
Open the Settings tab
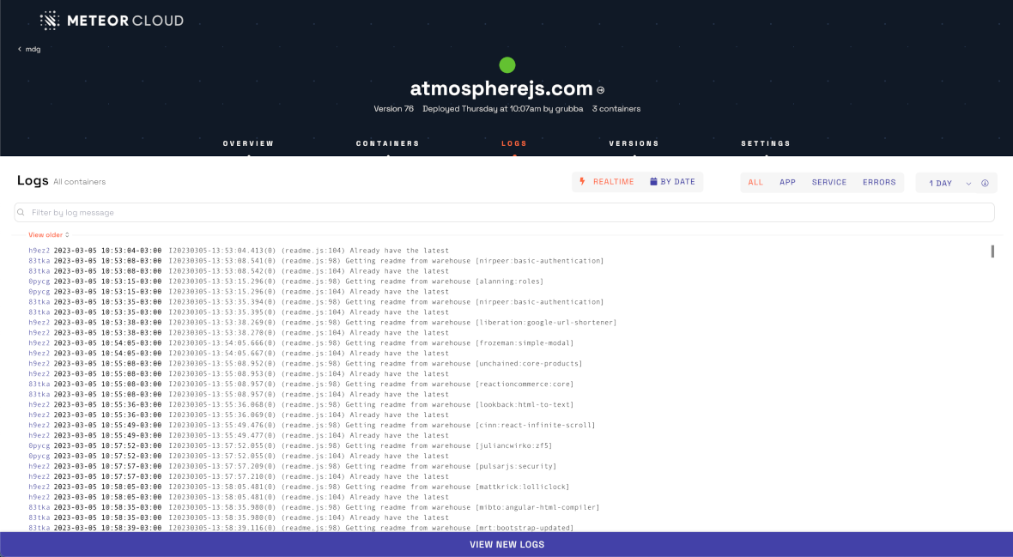tap(766, 143)
